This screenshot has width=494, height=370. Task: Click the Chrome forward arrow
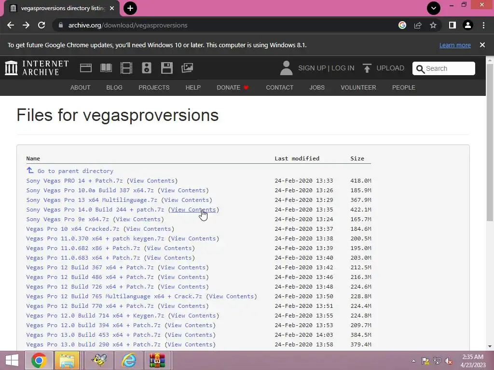coord(26,25)
